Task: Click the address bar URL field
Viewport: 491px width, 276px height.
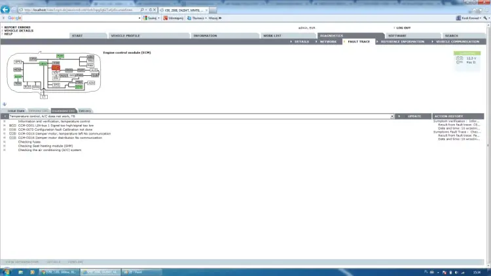Action: click(x=79, y=10)
